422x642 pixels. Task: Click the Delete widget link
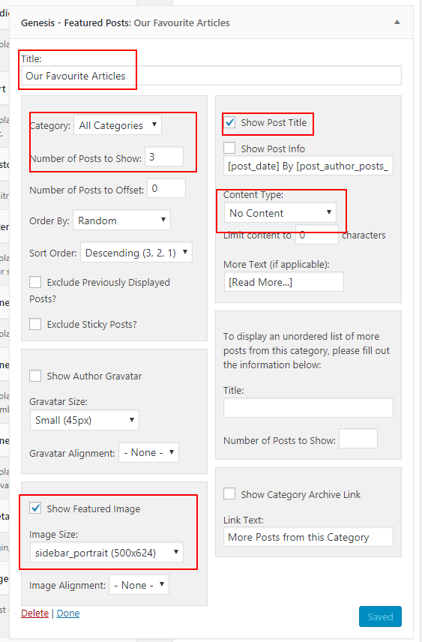pyautogui.click(x=34, y=613)
